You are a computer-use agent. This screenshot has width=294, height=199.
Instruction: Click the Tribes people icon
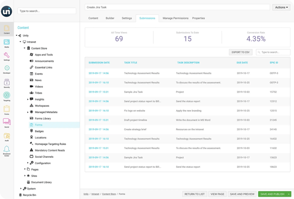[31, 93]
